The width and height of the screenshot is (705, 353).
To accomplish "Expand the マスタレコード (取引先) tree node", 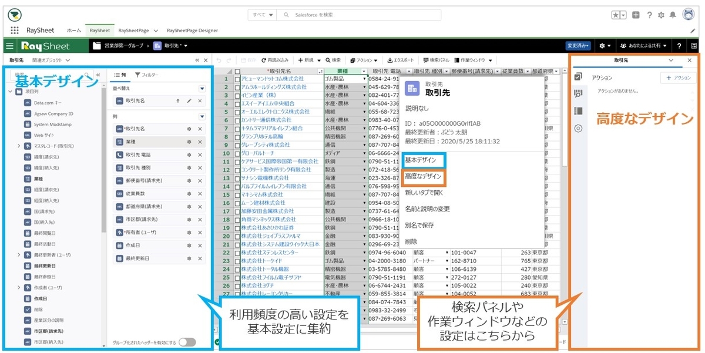I will (19, 145).
